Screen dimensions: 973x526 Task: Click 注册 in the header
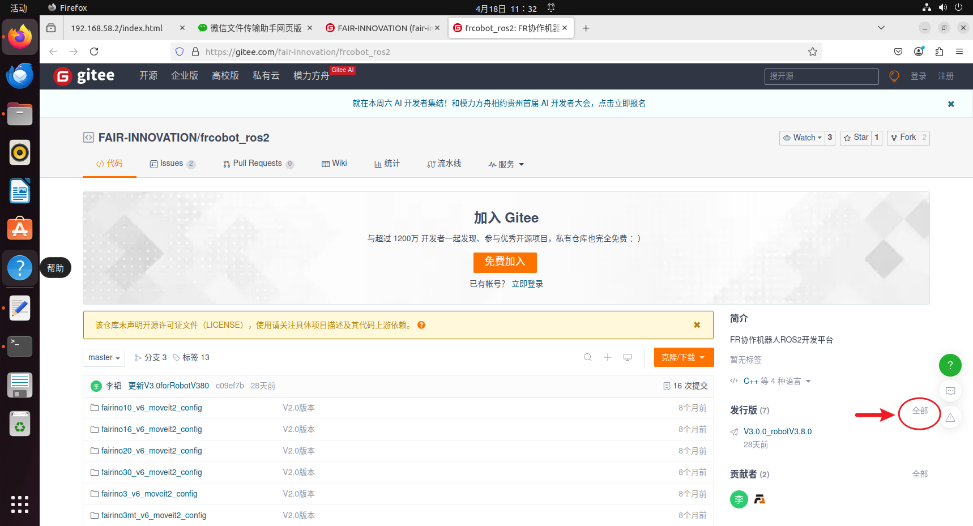click(x=946, y=76)
